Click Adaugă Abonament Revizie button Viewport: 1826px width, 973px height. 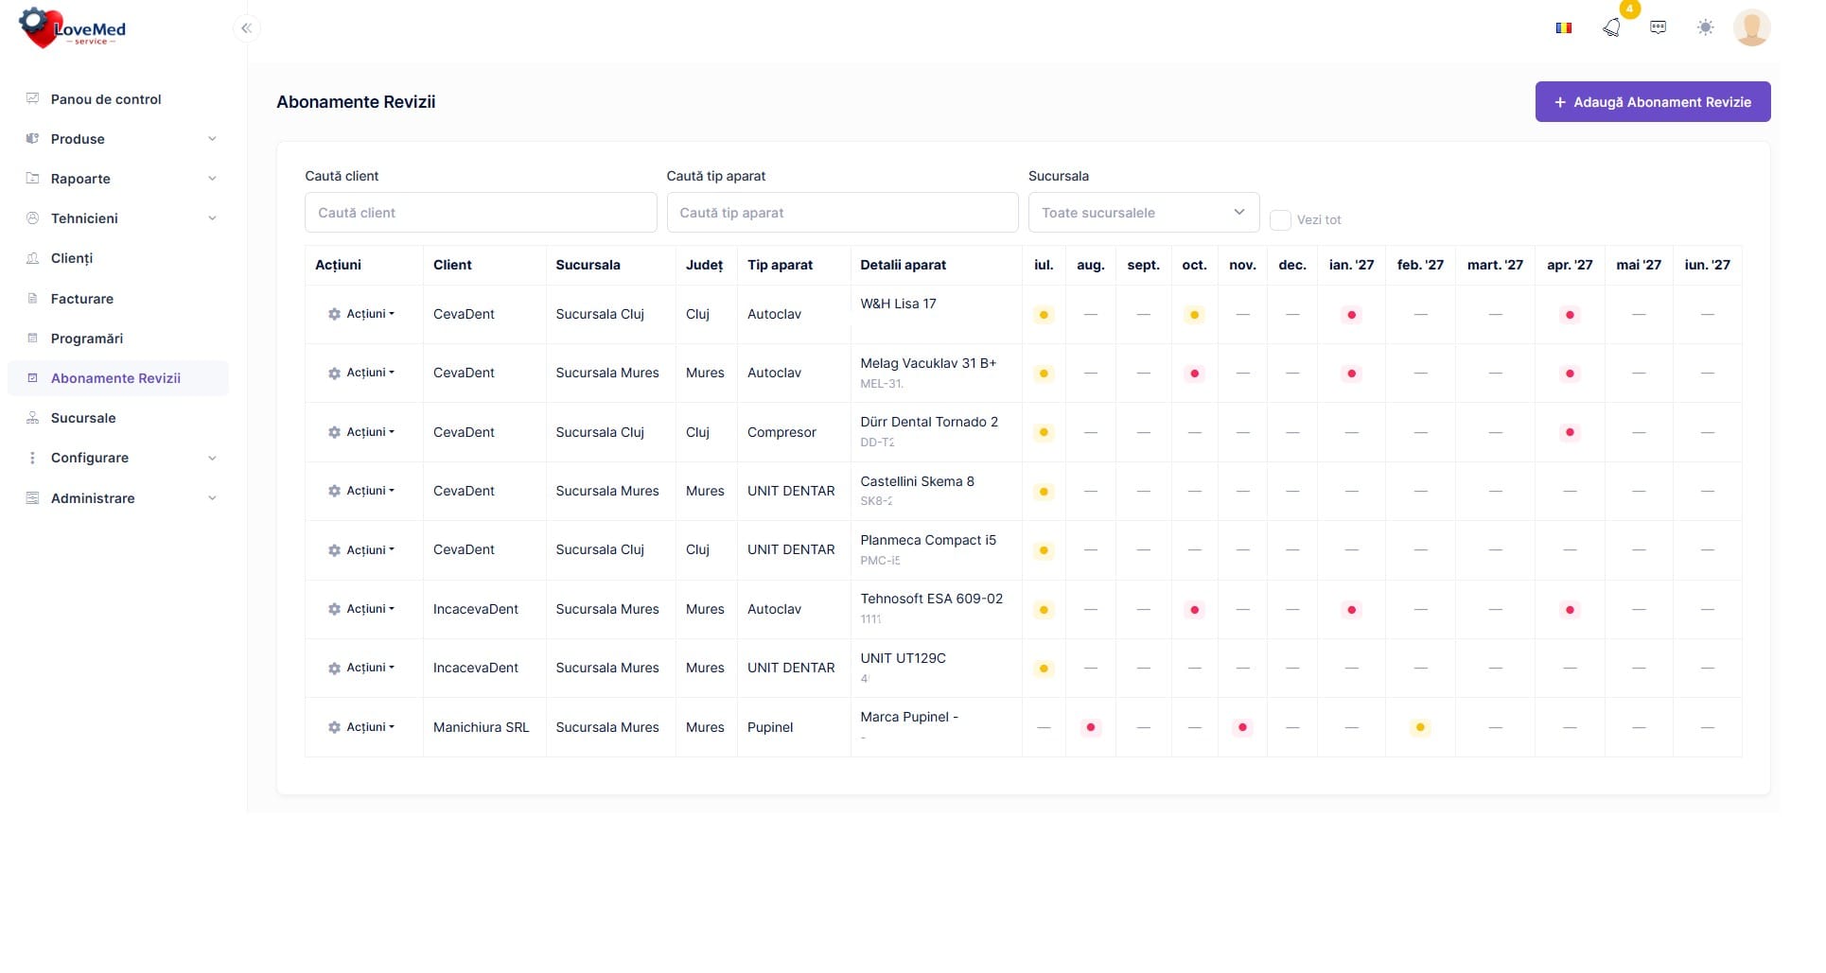tap(1652, 102)
